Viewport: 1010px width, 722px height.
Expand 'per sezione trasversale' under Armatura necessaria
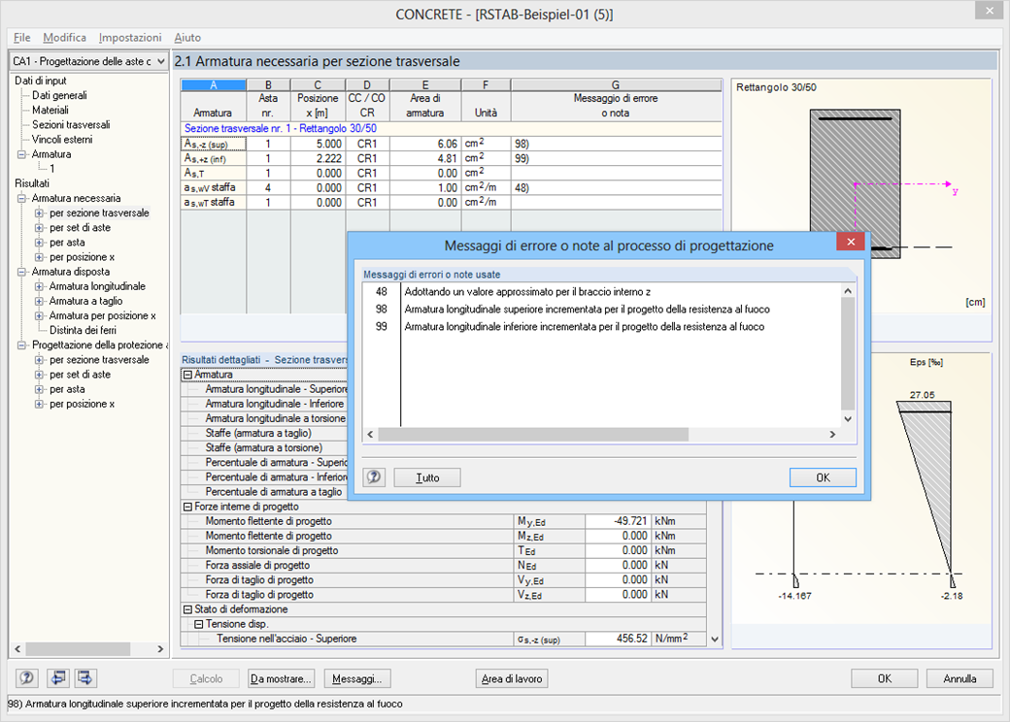click(x=39, y=213)
